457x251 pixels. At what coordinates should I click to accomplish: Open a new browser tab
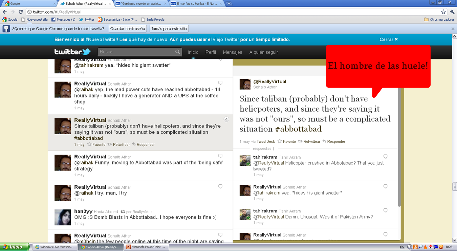[229, 3]
